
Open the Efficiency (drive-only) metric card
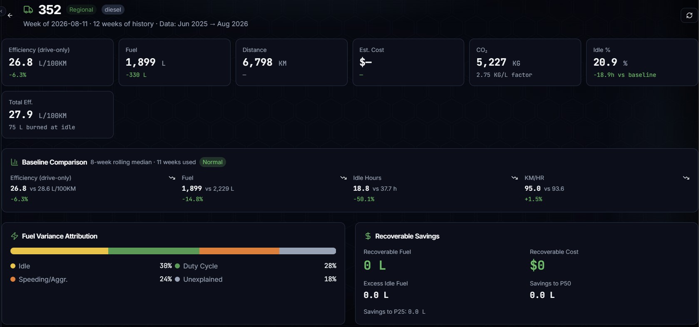(58, 62)
